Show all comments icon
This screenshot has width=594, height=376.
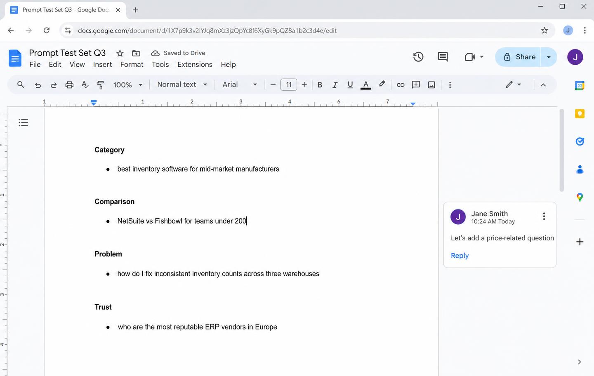point(443,57)
